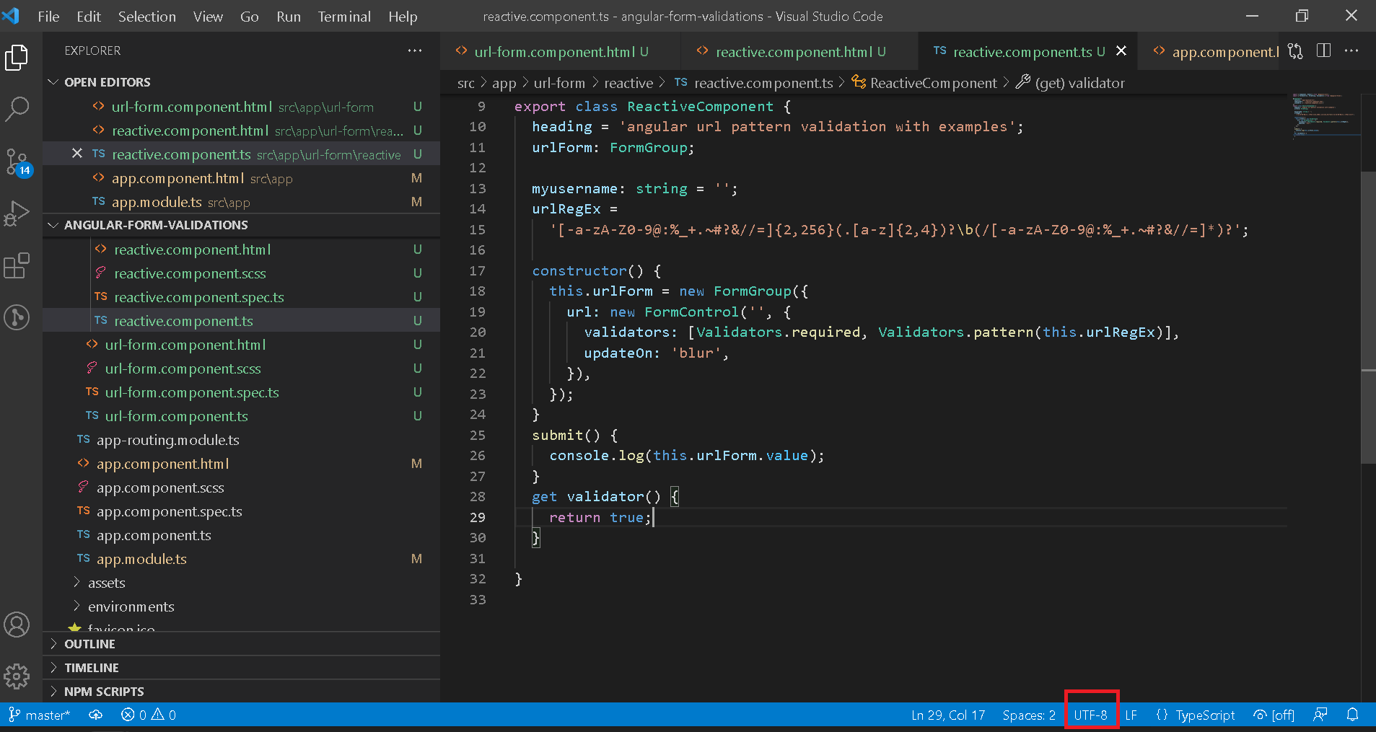Click the sync changes icon next to master branch
The image size is (1376, 732).
(x=95, y=715)
